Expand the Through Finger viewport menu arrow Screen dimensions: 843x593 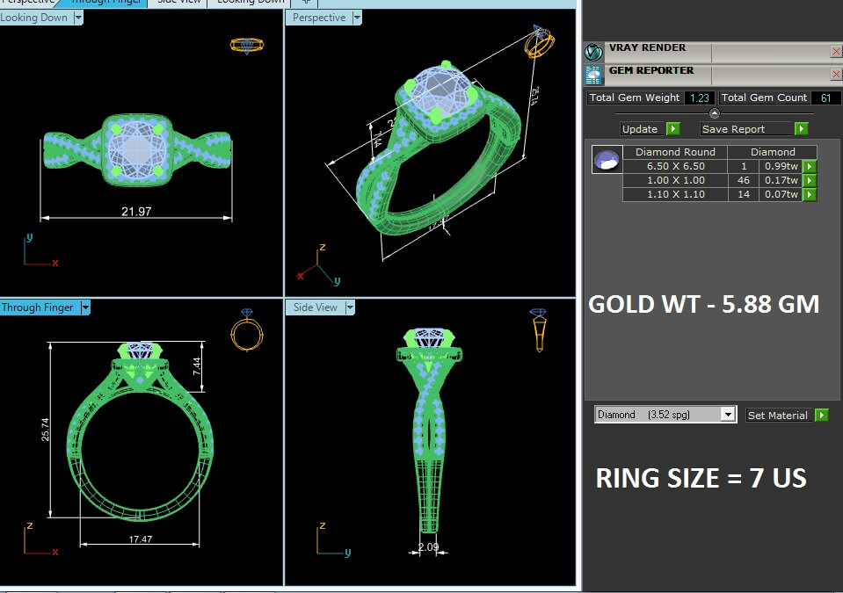click(x=85, y=307)
